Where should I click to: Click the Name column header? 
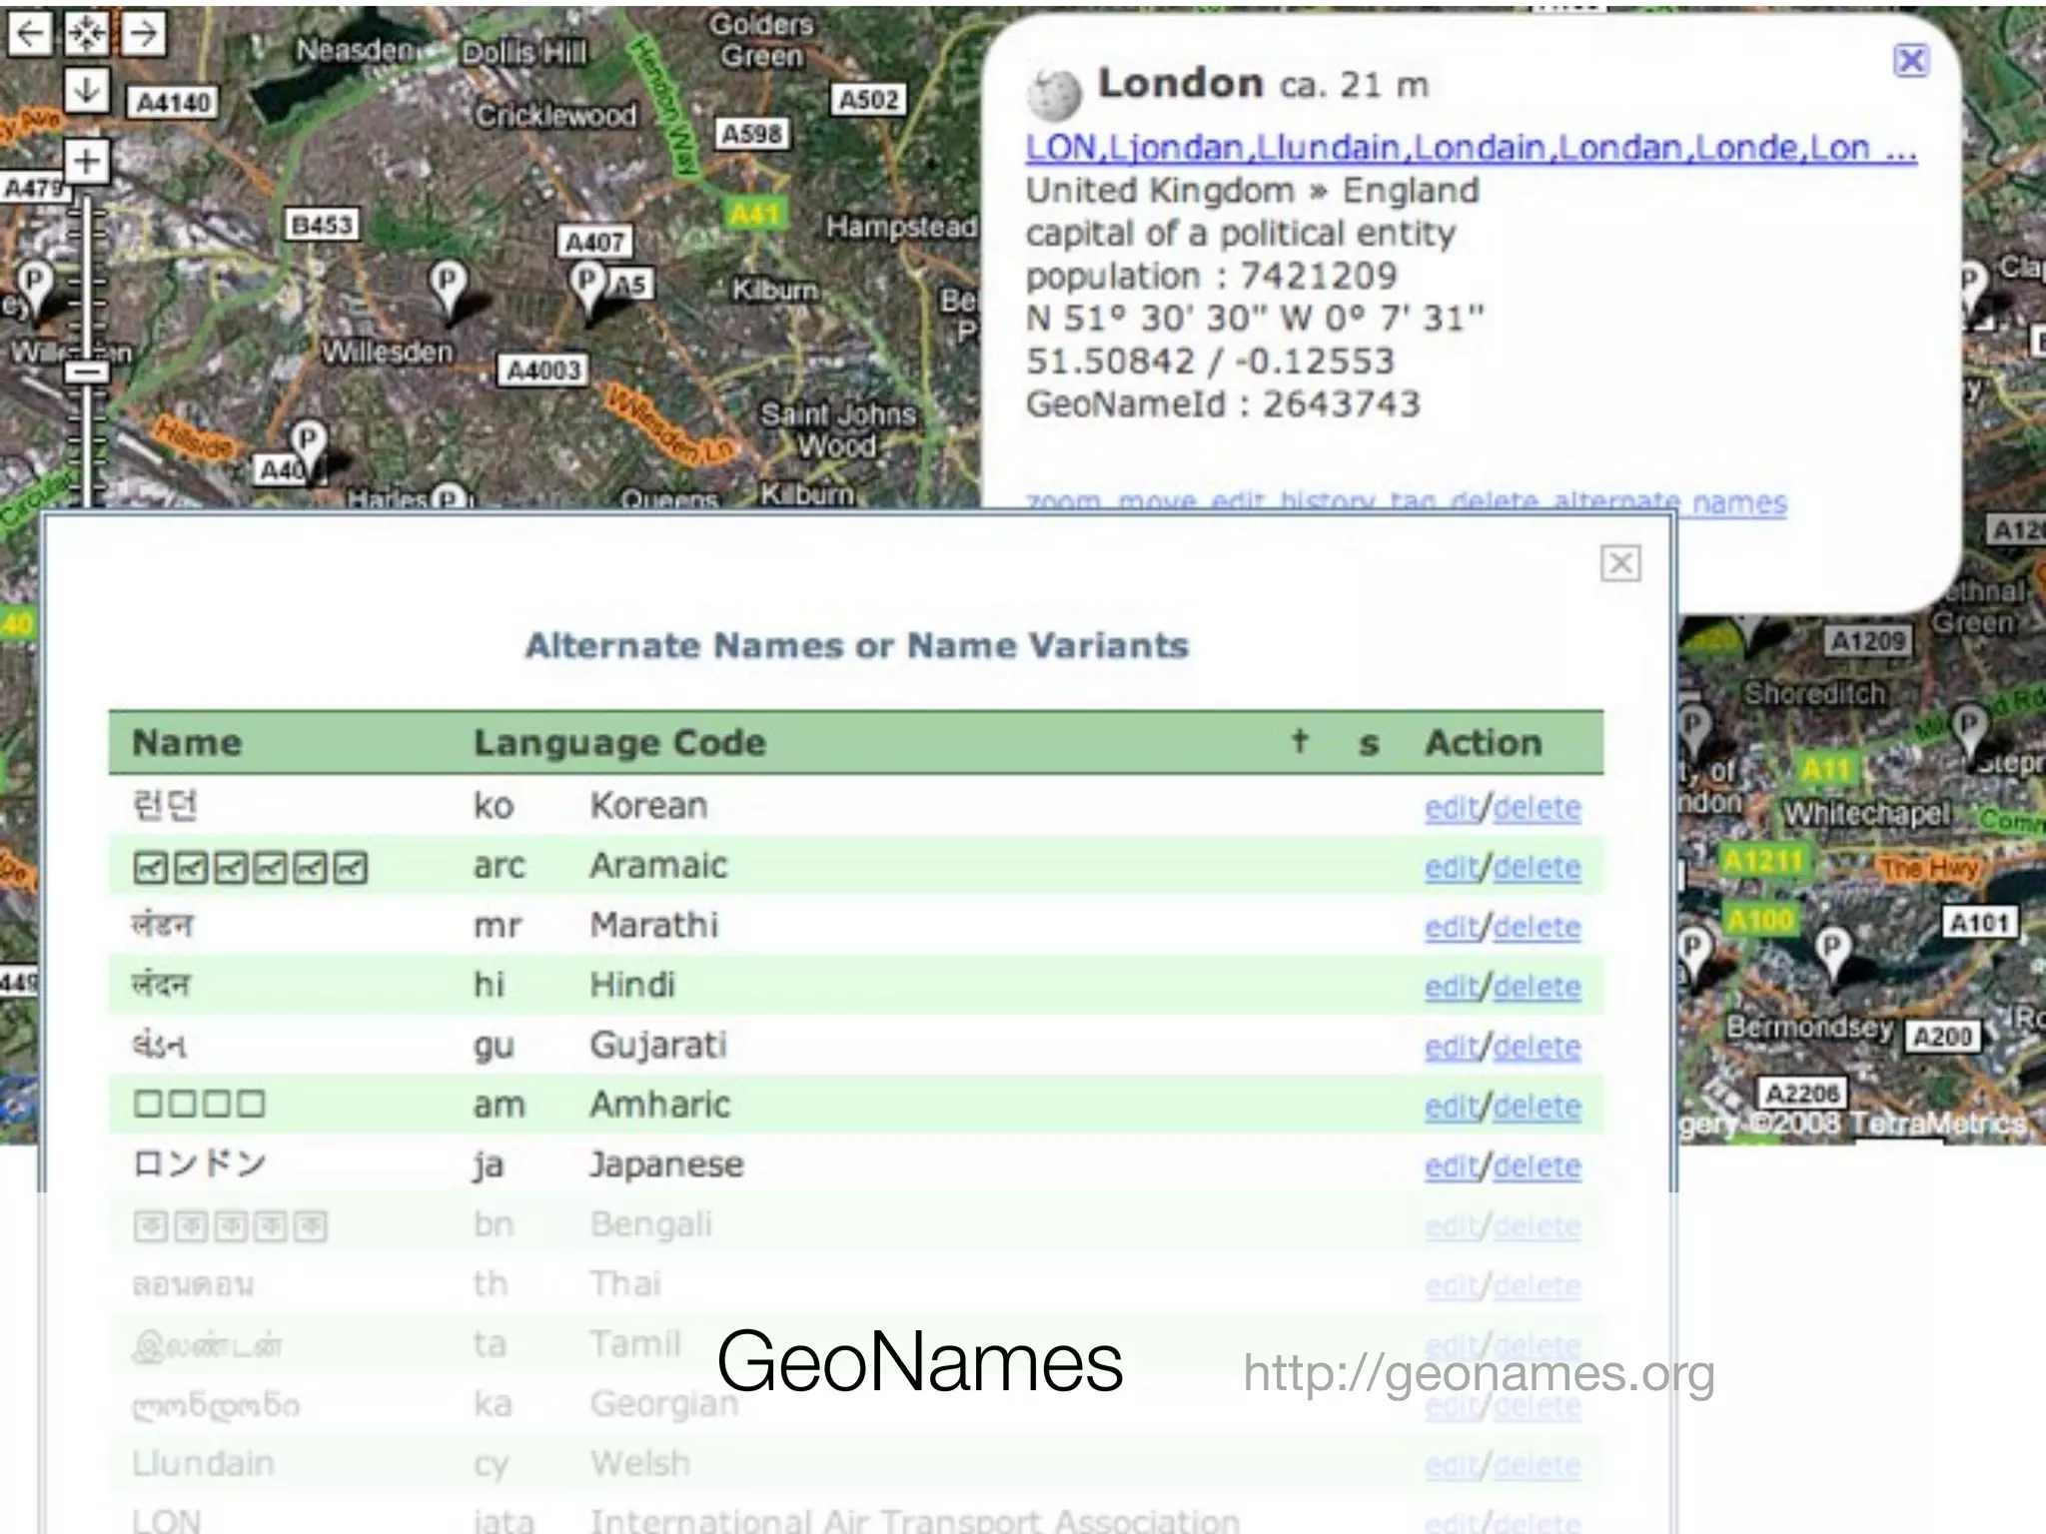(187, 743)
